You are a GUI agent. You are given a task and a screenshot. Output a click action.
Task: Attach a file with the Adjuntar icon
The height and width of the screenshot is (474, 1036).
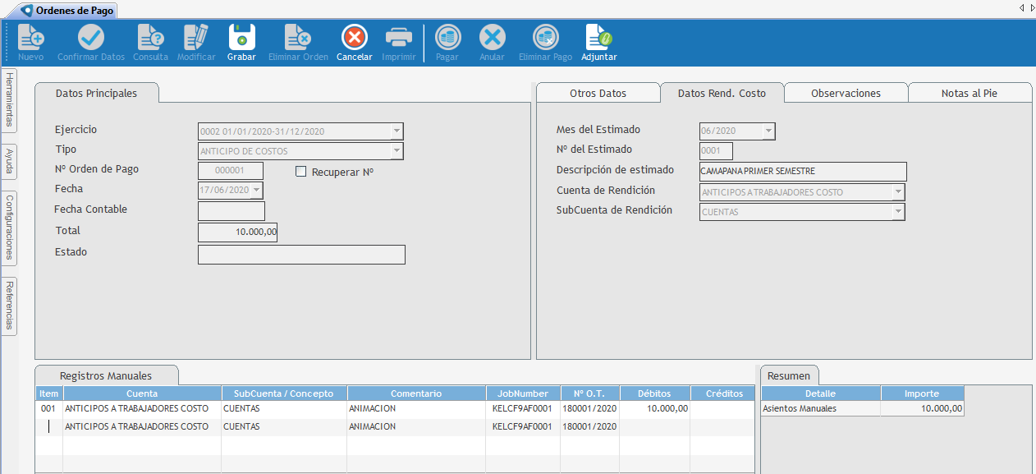(598, 38)
